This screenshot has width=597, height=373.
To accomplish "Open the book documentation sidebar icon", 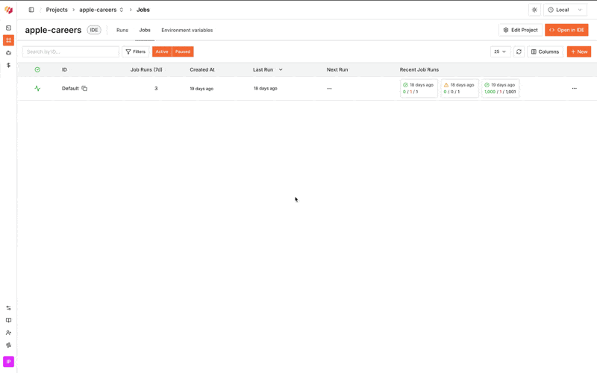I will pyautogui.click(x=8, y=320).
